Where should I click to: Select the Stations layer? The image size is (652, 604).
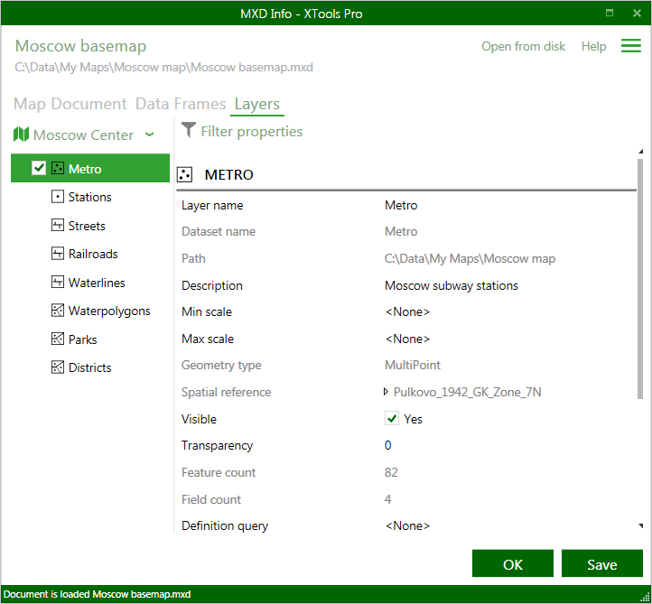(x=89, y=197)
